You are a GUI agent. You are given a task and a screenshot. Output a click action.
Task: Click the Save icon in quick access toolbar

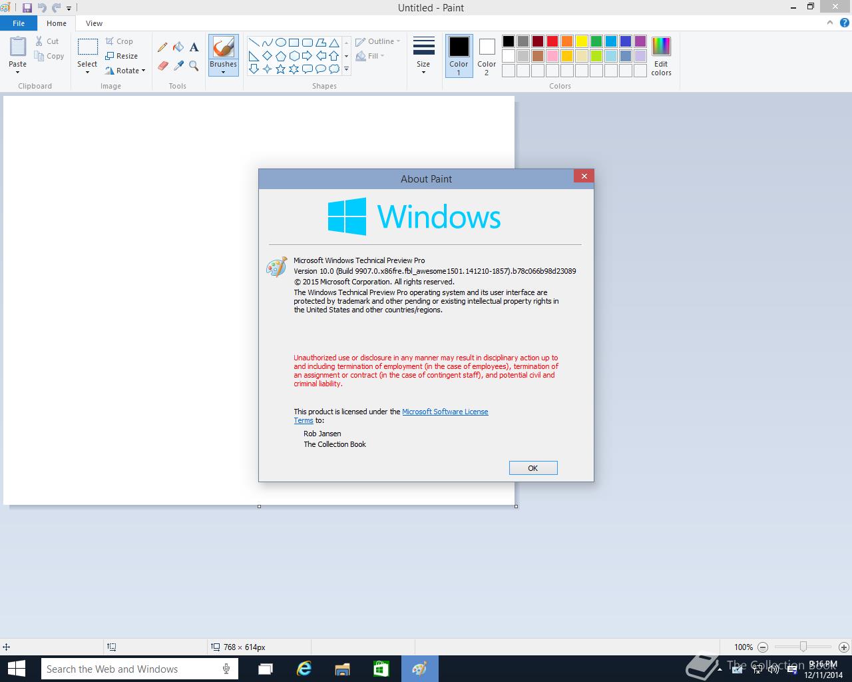click(27, 8)
